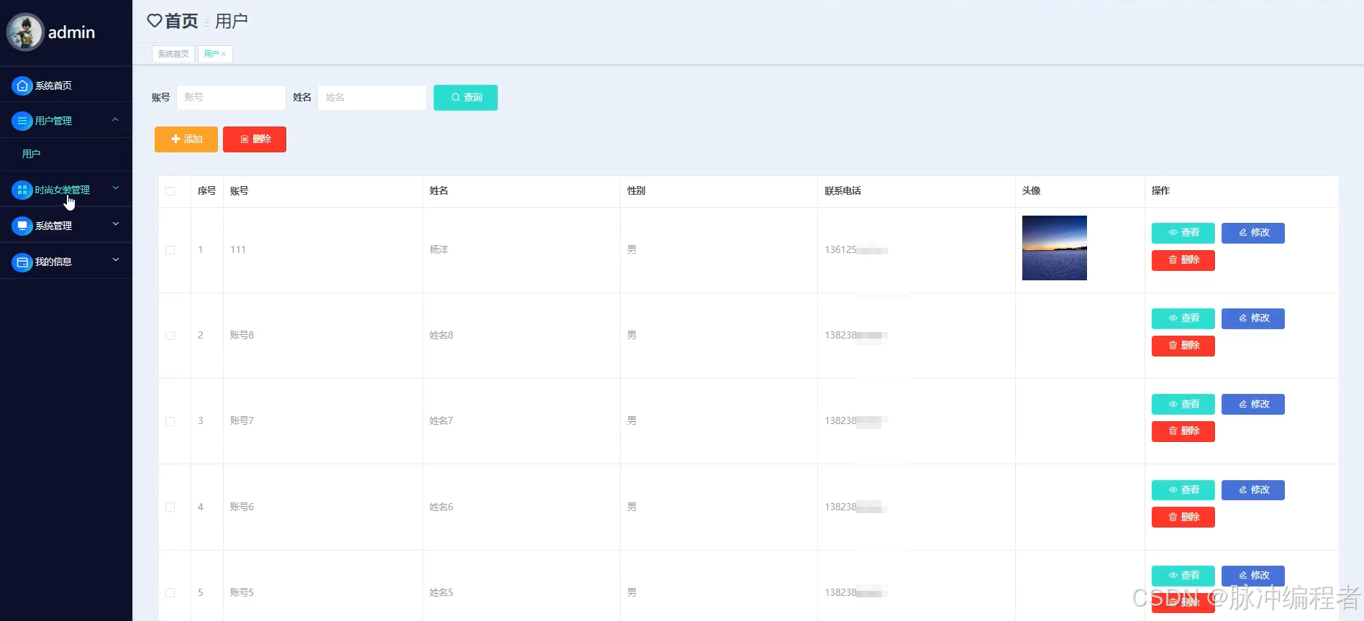1364x621 pixels.
Task: Switch to the 系统首页 tab
Action: pos(173,54)
